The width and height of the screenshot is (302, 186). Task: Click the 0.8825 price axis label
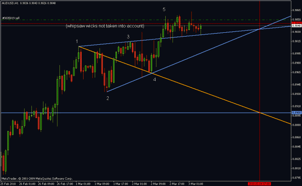click(x=297, y=159)
